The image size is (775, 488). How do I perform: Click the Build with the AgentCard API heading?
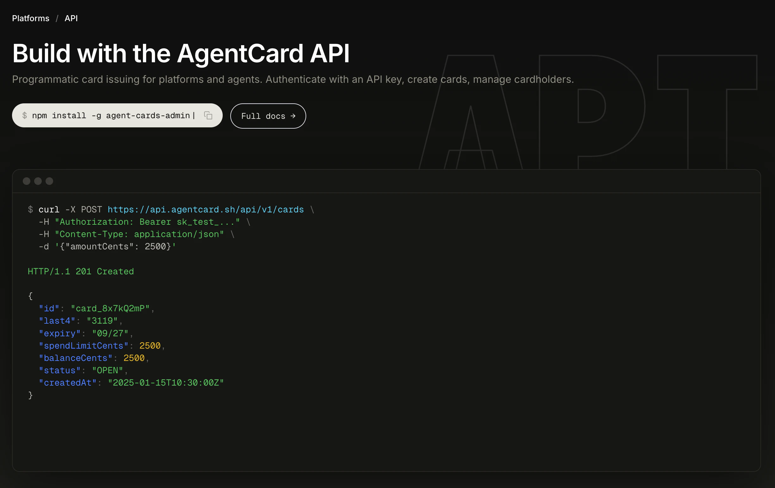(181, 54)
